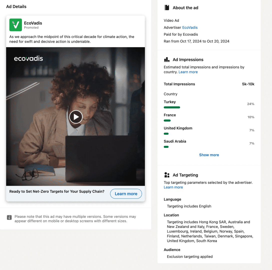The image size is (272, 270).
Task: Click the ecovadis wordmark in the video
Action: point(28,58)
